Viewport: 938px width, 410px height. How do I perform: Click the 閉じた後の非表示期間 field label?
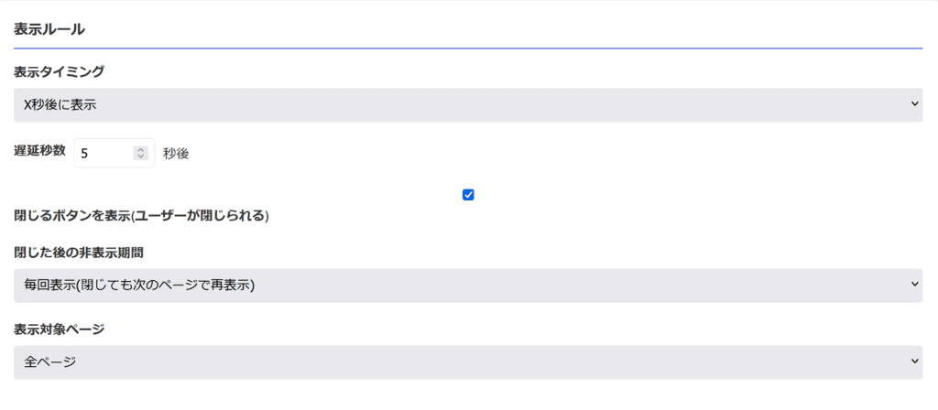tap(79, 253)
